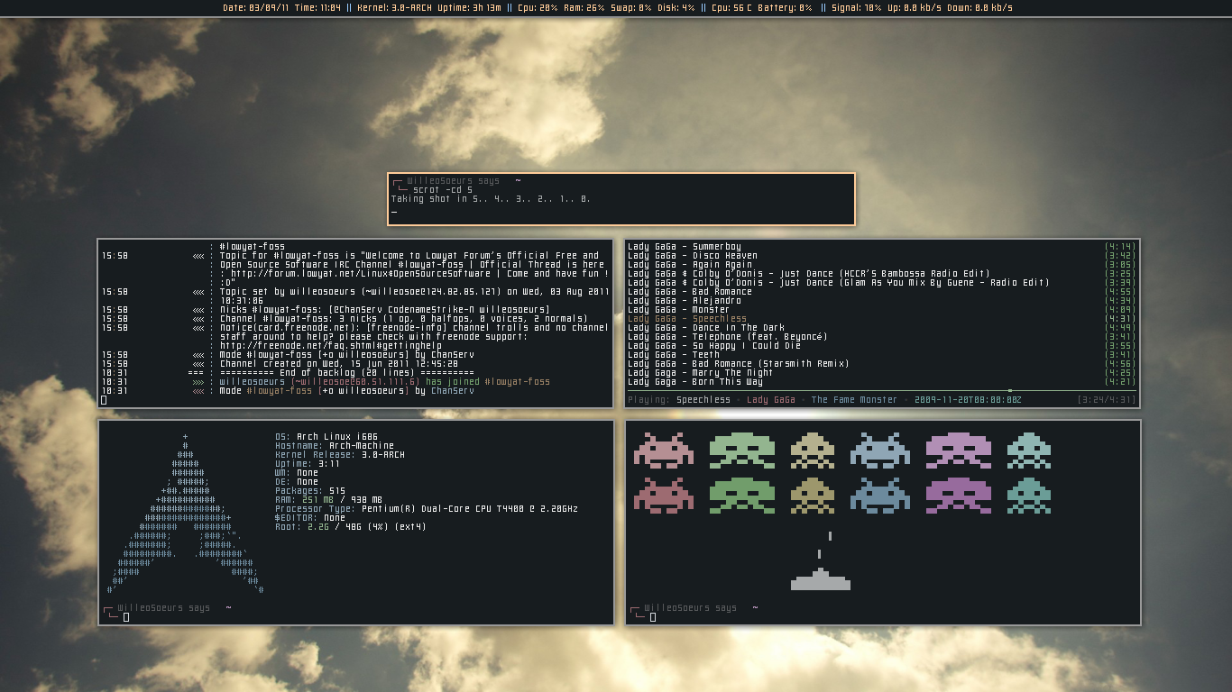Click the blue space invader in the top row

coord(879,450)
